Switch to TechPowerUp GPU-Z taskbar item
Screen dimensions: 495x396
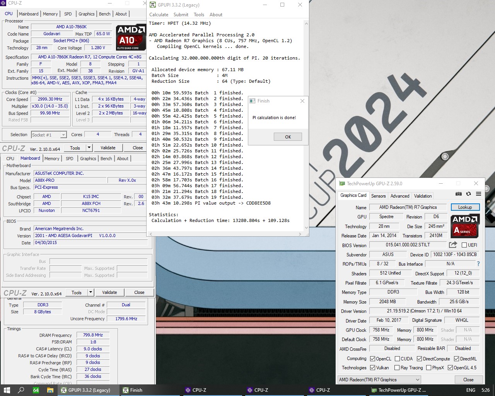coord(398,390)
